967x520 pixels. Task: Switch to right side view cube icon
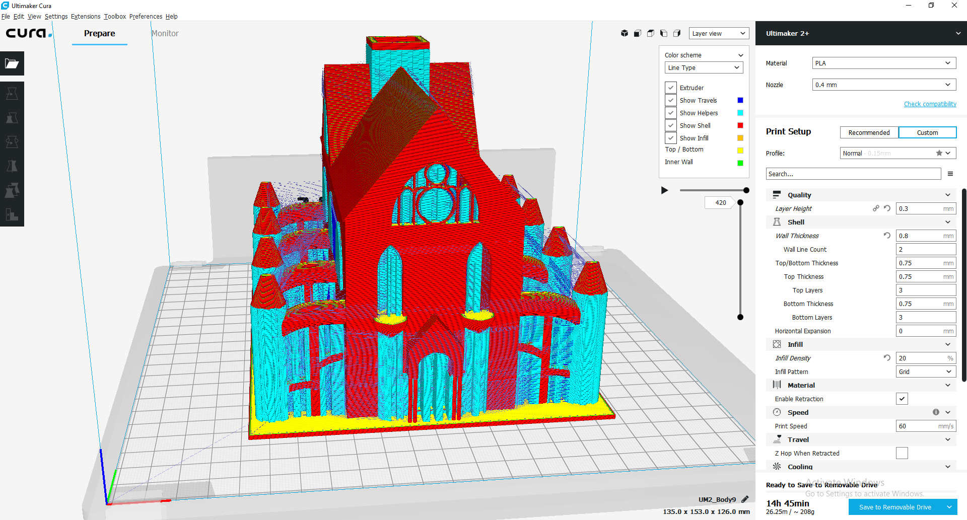(677, 33)
